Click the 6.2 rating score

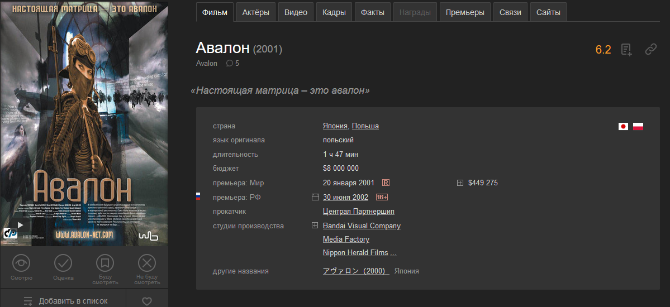click(604, 50)
